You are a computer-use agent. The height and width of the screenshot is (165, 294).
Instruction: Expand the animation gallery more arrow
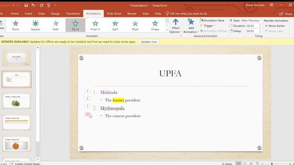tap(167, 30)
